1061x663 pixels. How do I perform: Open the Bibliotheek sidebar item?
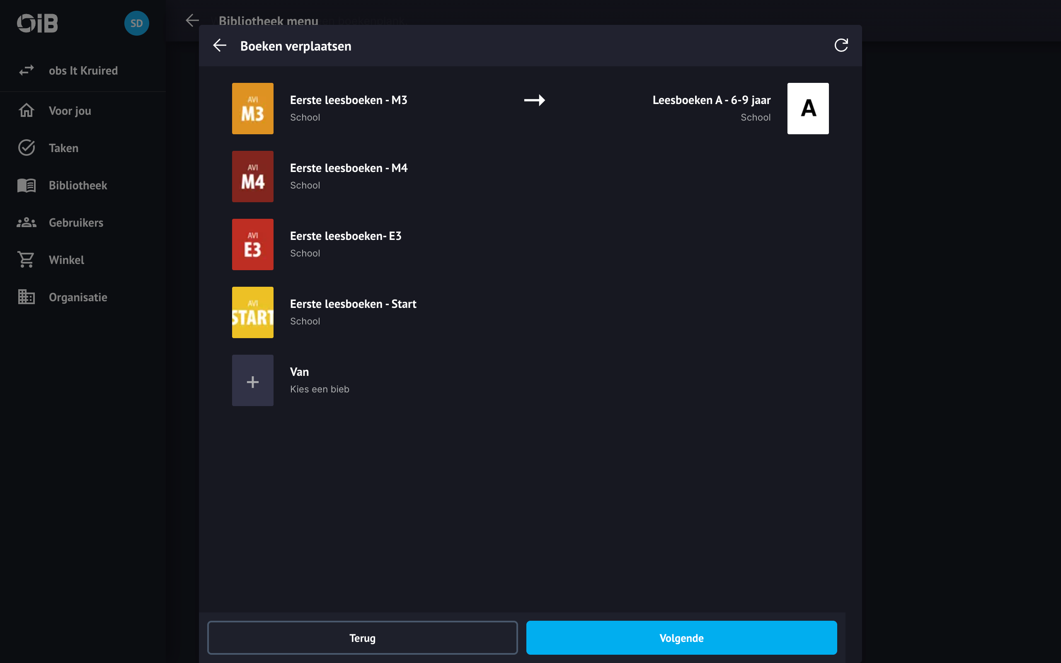78,185
